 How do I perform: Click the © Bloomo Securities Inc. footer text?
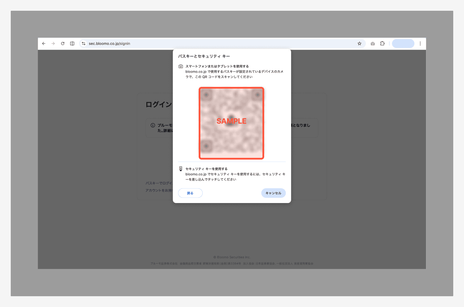tap(232, 257)
